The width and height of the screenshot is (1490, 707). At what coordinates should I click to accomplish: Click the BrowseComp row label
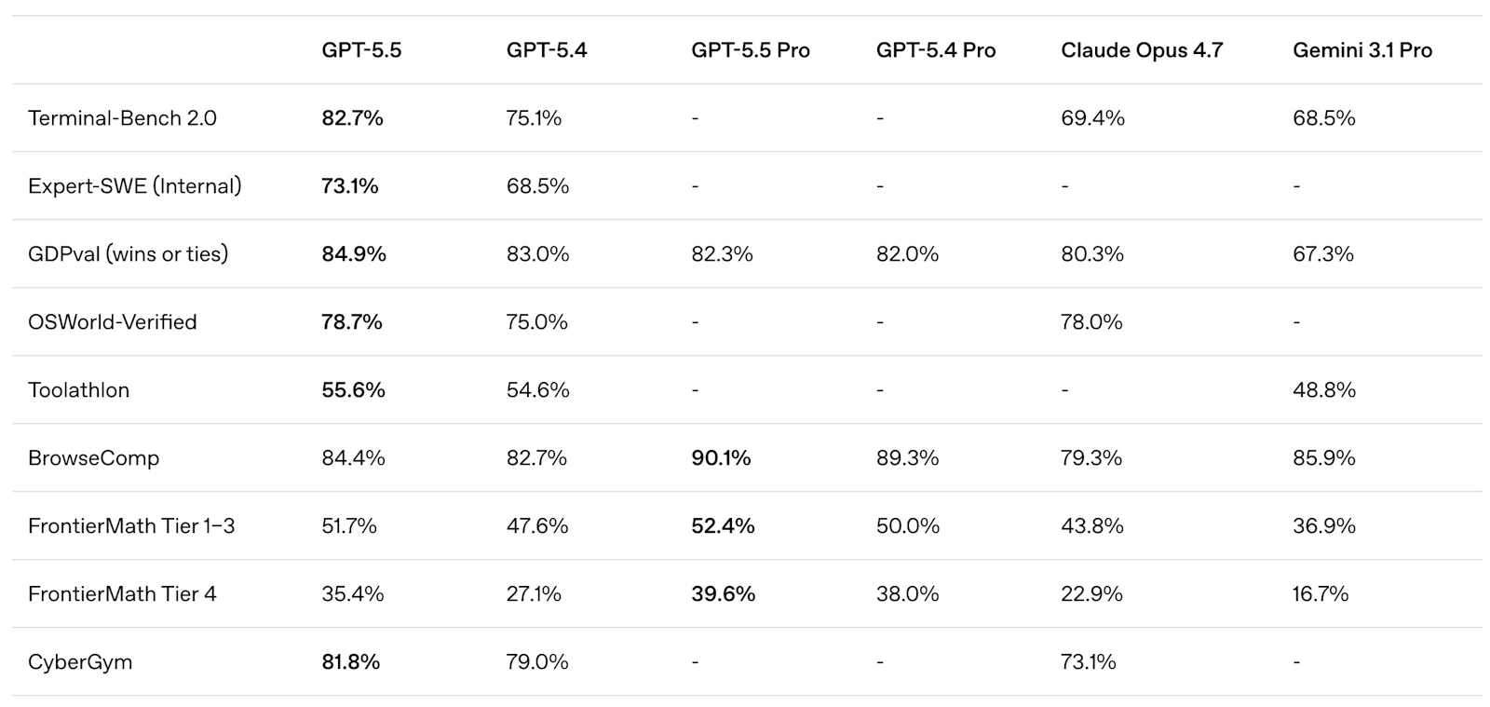[94, 458]
